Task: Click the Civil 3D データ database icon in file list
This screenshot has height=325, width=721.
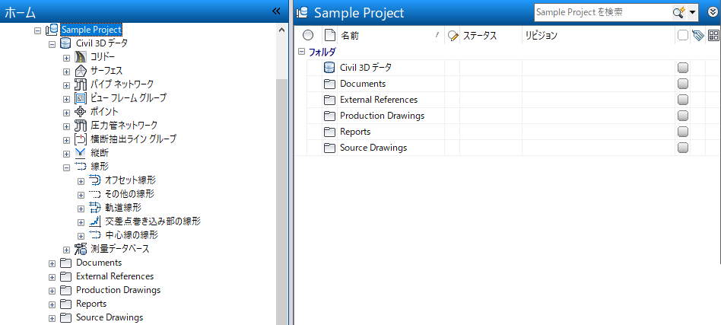Action: pos(329,68)
